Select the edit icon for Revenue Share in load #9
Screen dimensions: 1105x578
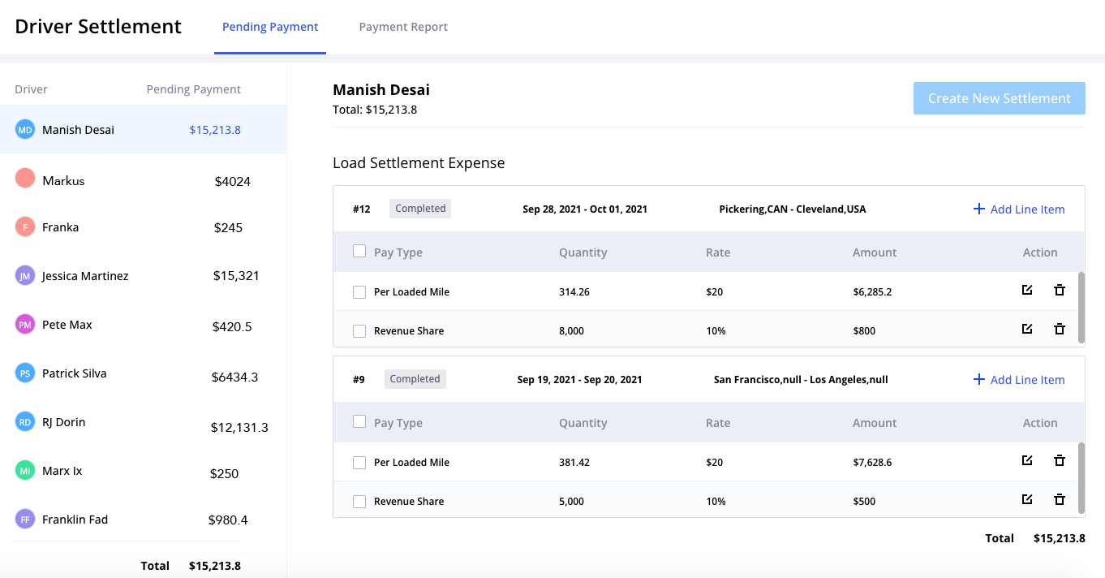coord(1027,499)
